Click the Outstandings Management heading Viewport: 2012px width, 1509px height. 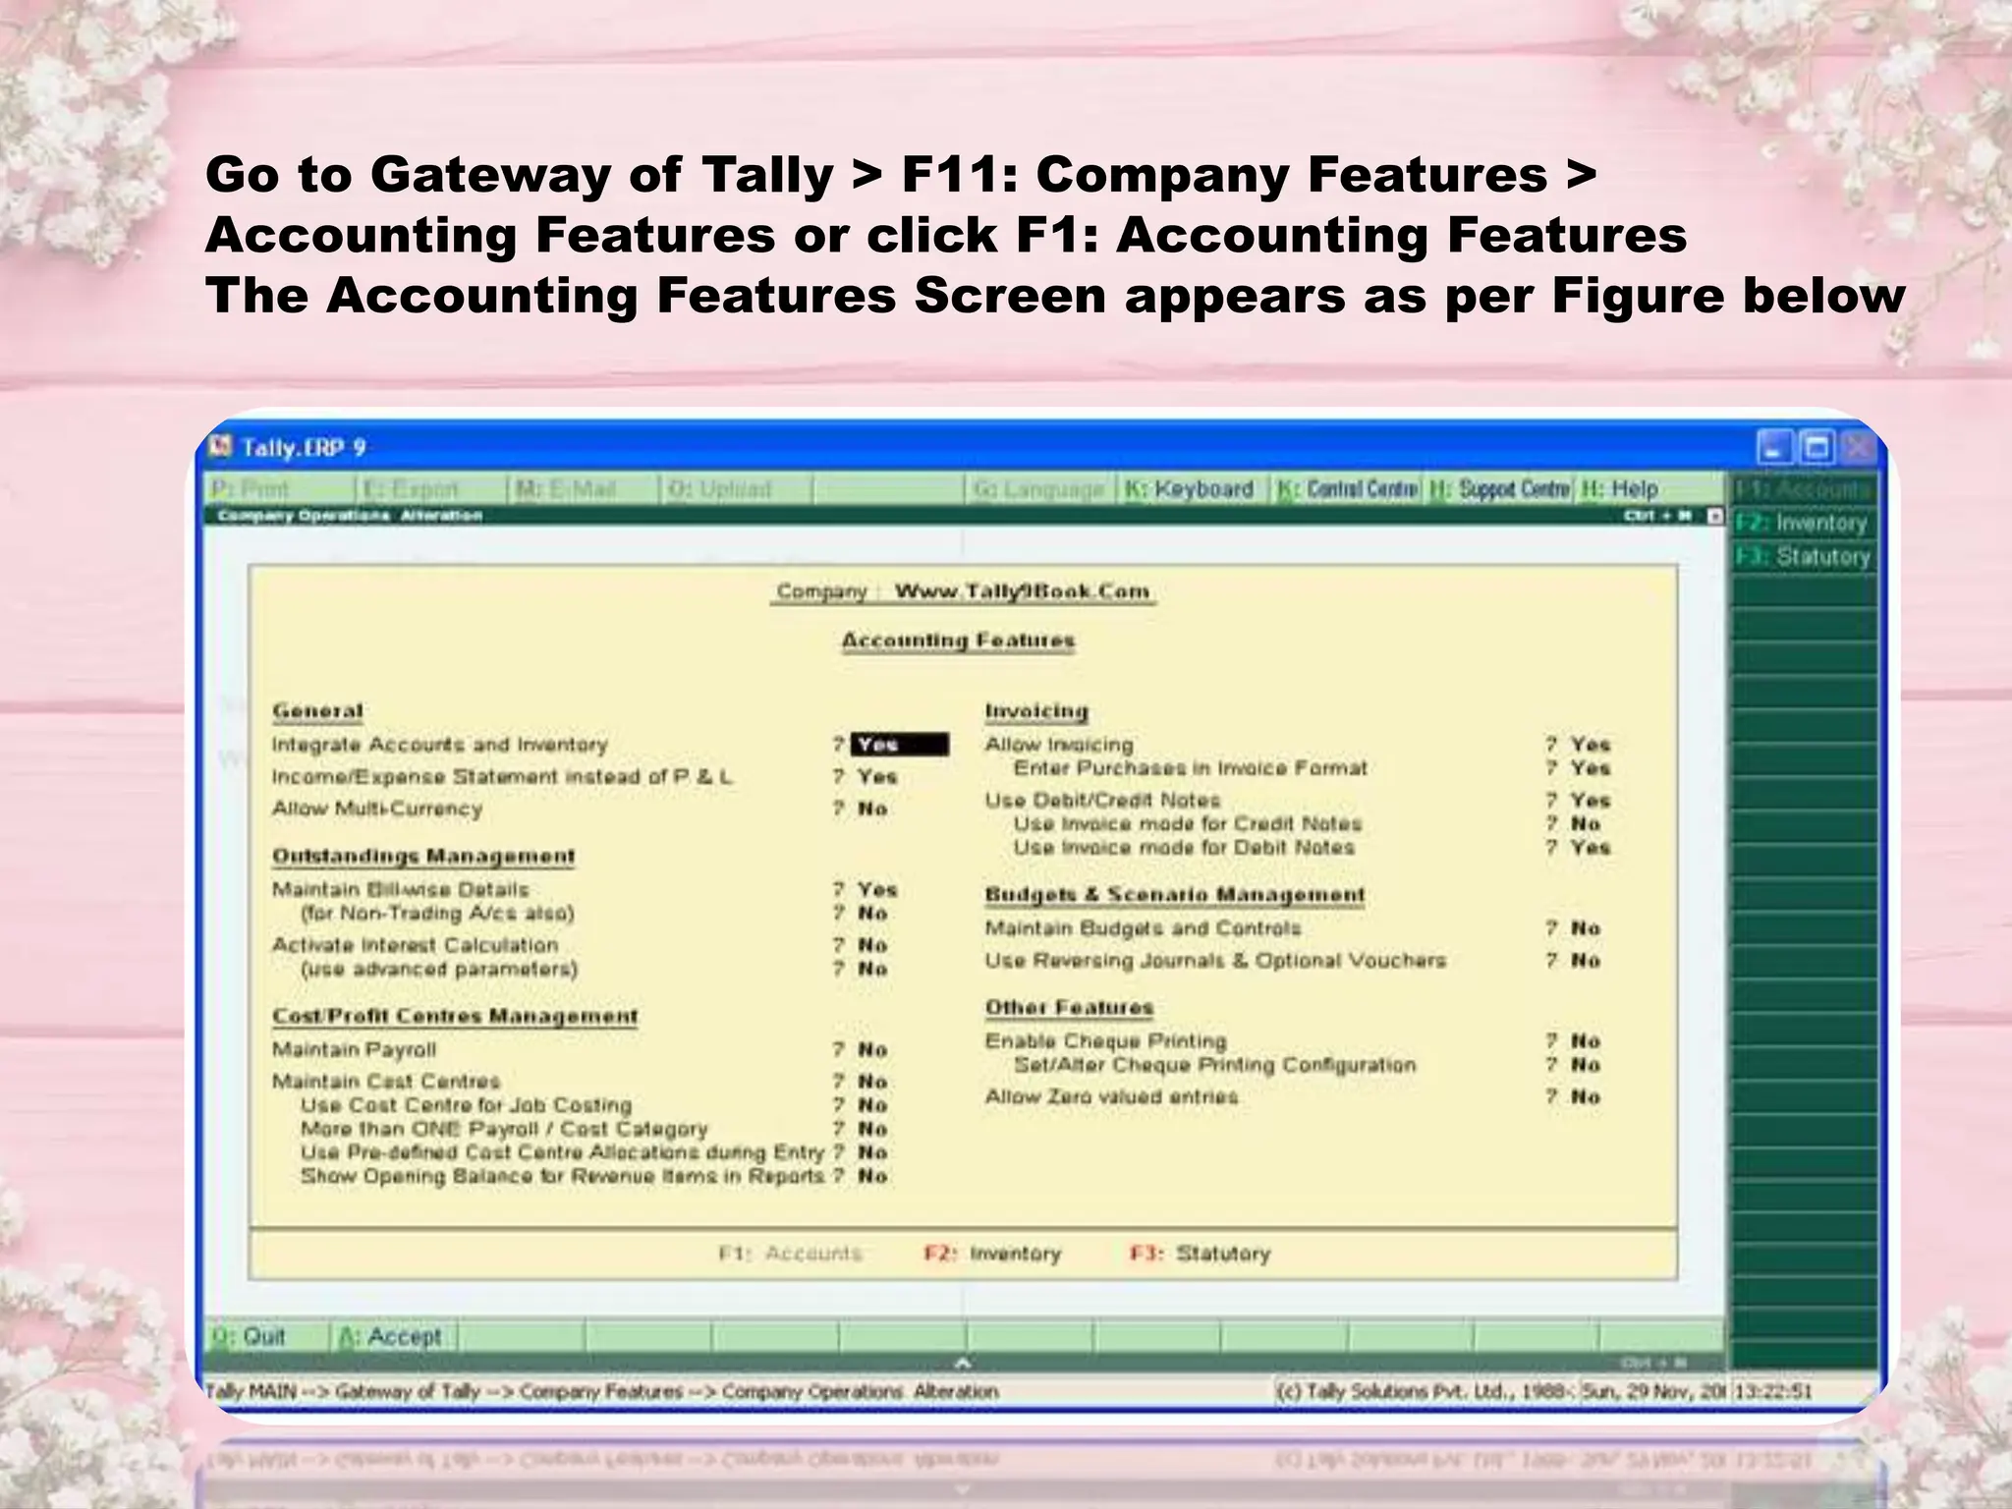point(423,857)
